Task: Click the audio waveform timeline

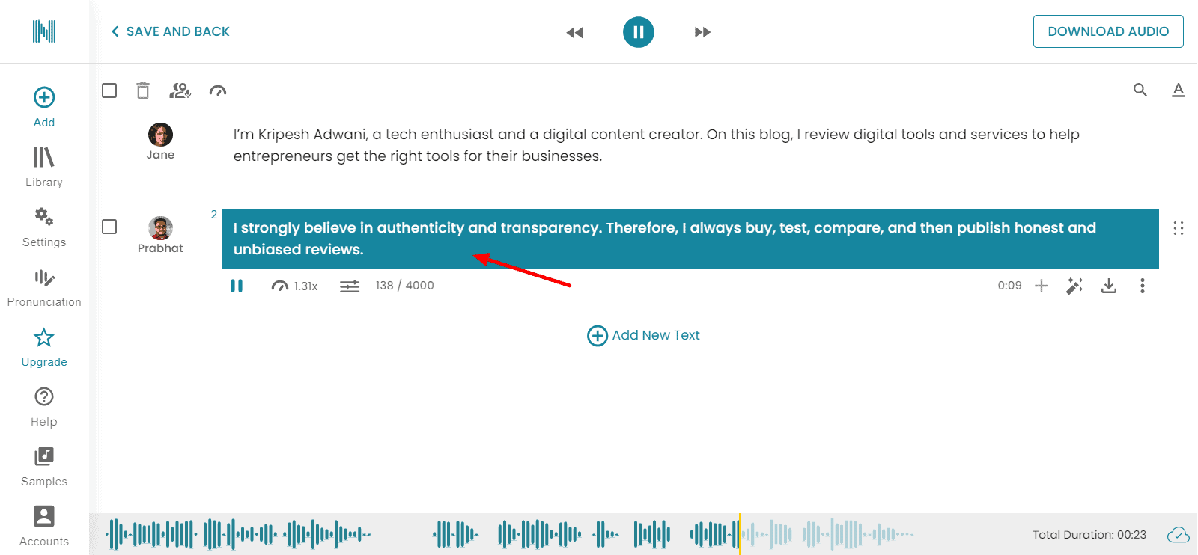Action: pyautogui.click(x=509, y=534)
